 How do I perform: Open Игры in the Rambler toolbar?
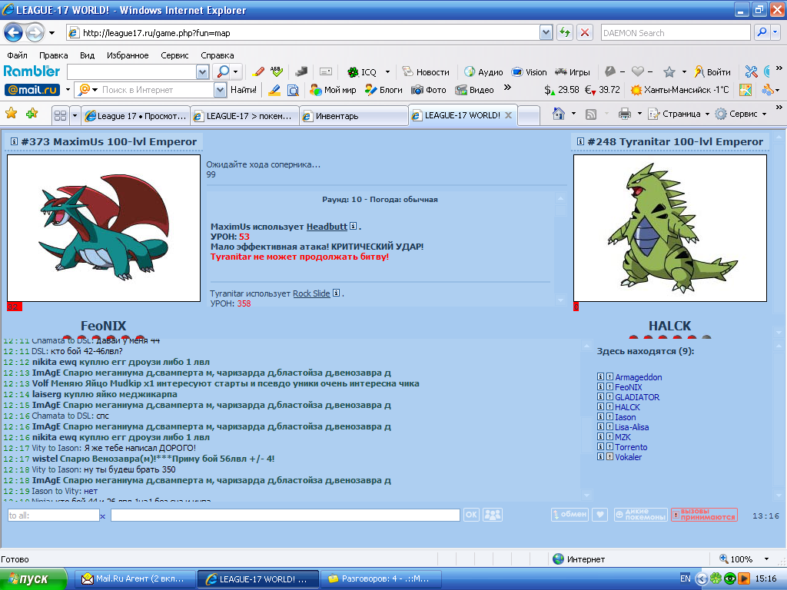click(572, 72)
